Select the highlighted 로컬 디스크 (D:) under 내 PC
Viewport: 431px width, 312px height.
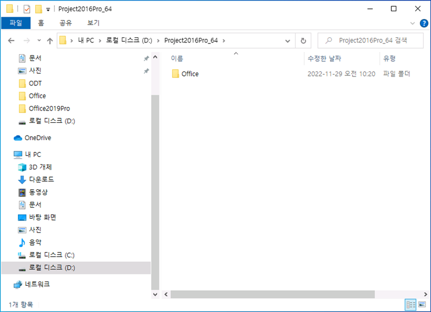point(76,268)
